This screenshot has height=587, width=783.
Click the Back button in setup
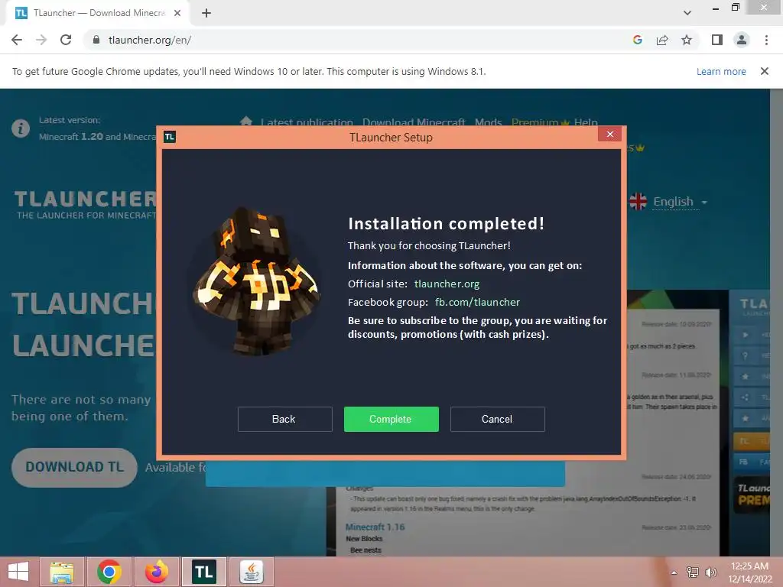point(284,419)
